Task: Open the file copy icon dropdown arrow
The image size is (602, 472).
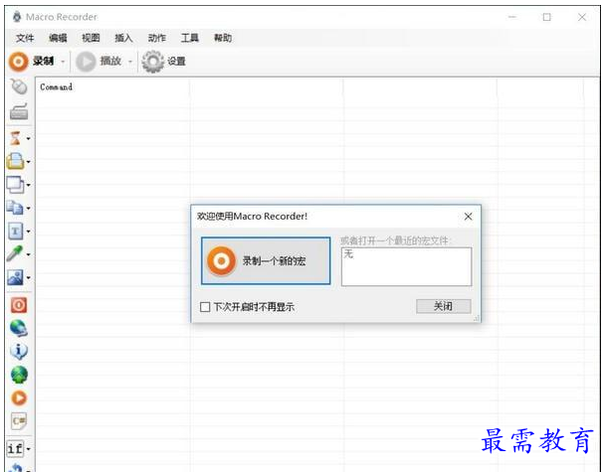Action: pyautogui.click(x=28, y=209)
